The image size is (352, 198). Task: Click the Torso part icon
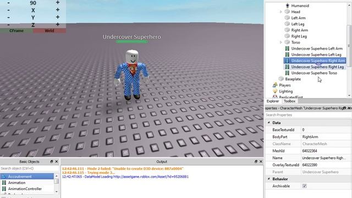tap(287, 42)
